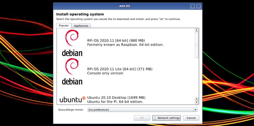
Task: Open the Sourceforge mirror dropdown
Action: click(142, 110)
